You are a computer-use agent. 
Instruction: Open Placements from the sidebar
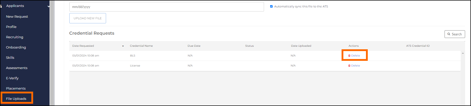click(x=16, y=88)
